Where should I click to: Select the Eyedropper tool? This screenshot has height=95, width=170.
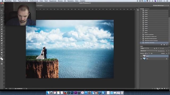pyautogui.click(x=2, y=22)
